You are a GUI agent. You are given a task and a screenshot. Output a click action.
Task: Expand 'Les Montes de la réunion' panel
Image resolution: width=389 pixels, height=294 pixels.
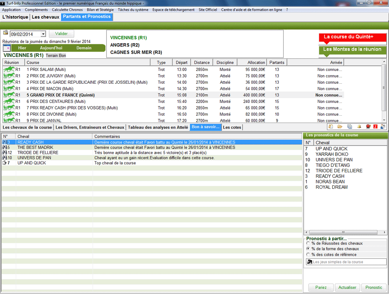(352, 49)
